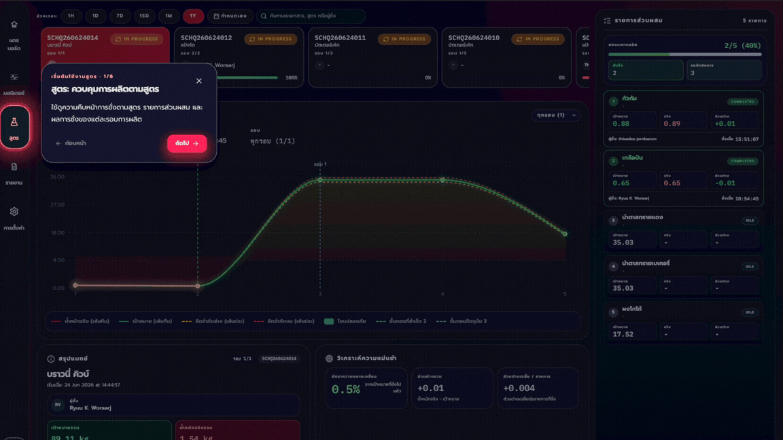Select the 1D time range

pos(95,16)
